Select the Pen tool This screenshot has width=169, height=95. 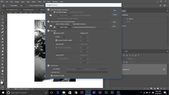point(2,58)
